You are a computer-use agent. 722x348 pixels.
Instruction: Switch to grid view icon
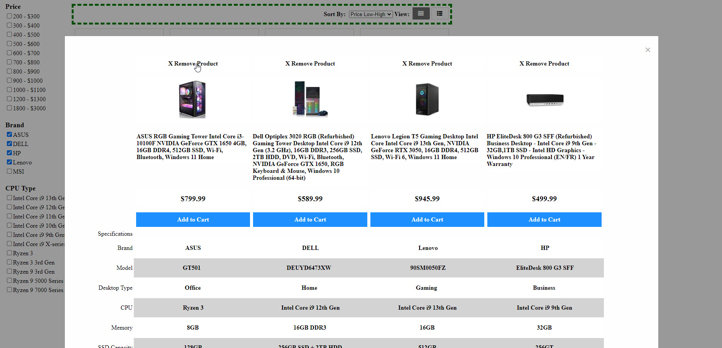coord(421,14)
